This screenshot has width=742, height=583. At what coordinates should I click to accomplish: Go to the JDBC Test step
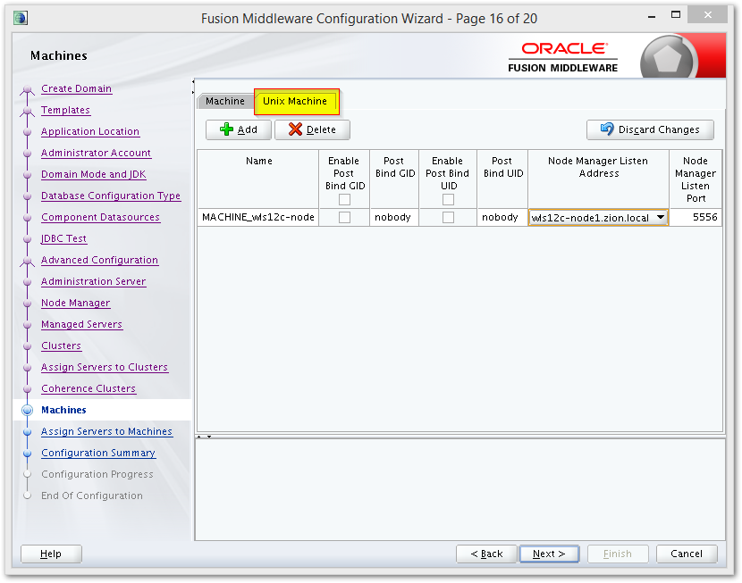coord(63,238)
